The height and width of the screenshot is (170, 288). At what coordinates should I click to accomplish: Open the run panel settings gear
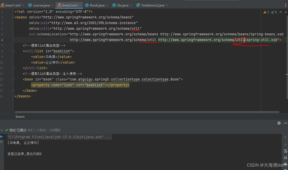279,123
